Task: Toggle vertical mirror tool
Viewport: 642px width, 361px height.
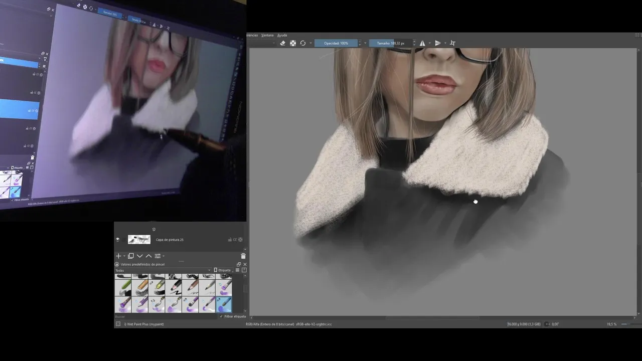Action: click(438, 43)
